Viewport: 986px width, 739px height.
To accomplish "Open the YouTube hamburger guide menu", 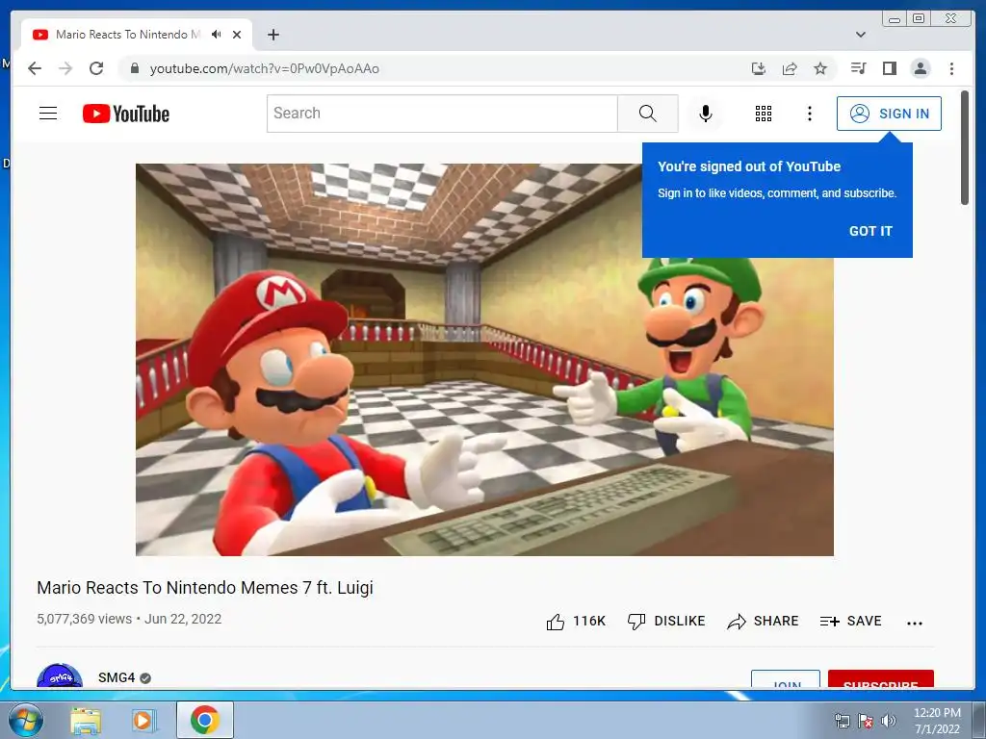I will 48,114.
